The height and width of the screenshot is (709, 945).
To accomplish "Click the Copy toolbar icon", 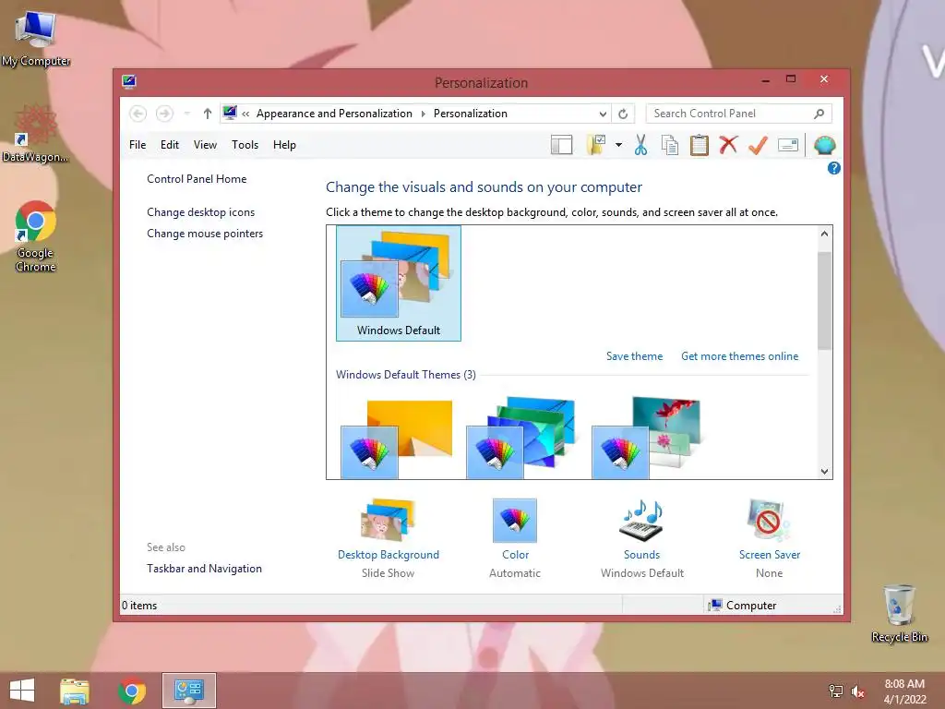I will coord(670,145).
